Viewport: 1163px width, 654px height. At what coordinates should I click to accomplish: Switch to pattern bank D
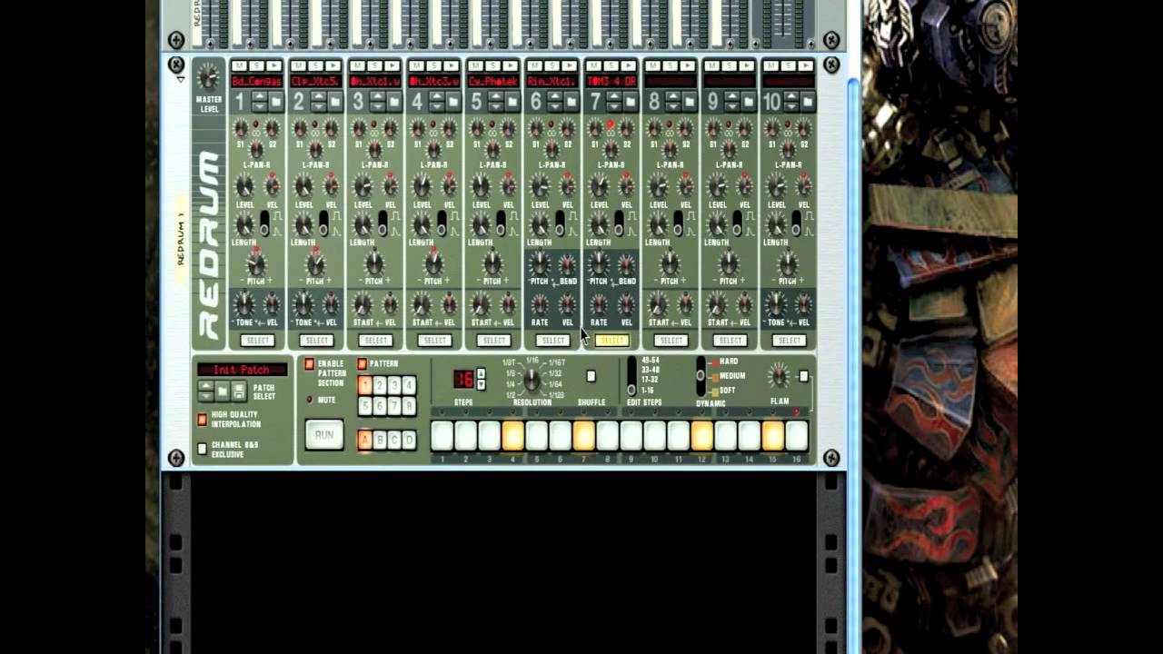tap(409, 441)
